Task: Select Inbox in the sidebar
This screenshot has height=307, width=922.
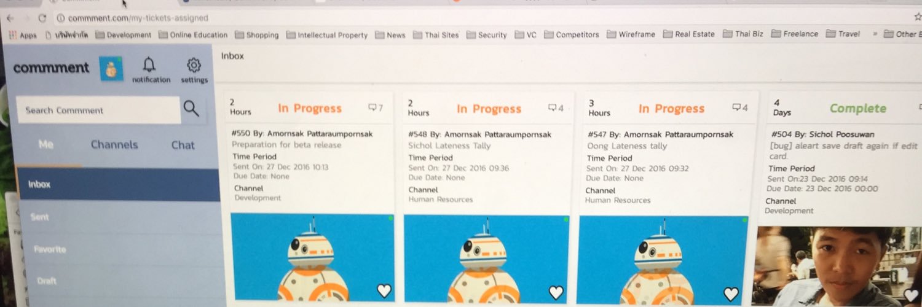Action: pos(119,184)
